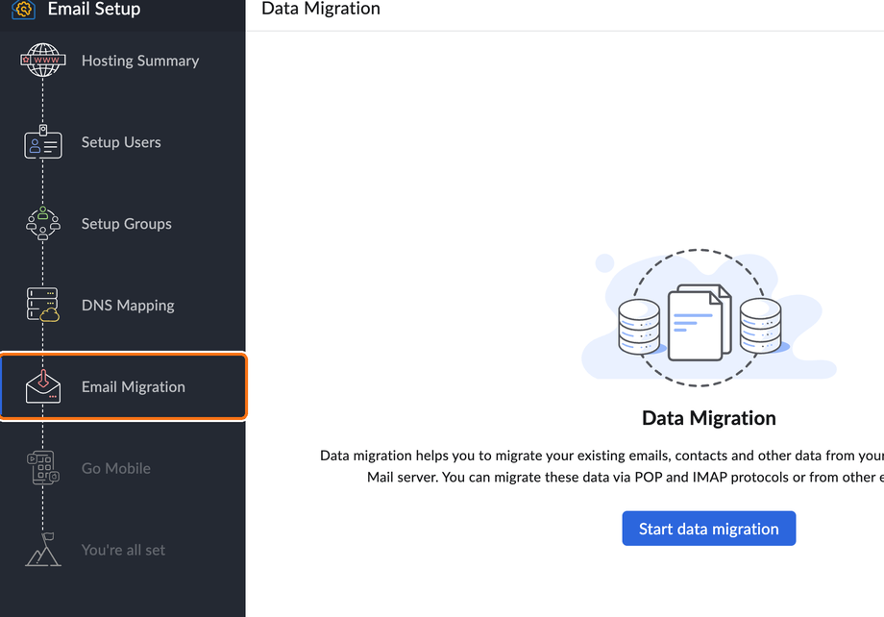Viewport: 884px width, 617px height.
Task: Select the Setup Groups step
Action: tap(126, 224)
